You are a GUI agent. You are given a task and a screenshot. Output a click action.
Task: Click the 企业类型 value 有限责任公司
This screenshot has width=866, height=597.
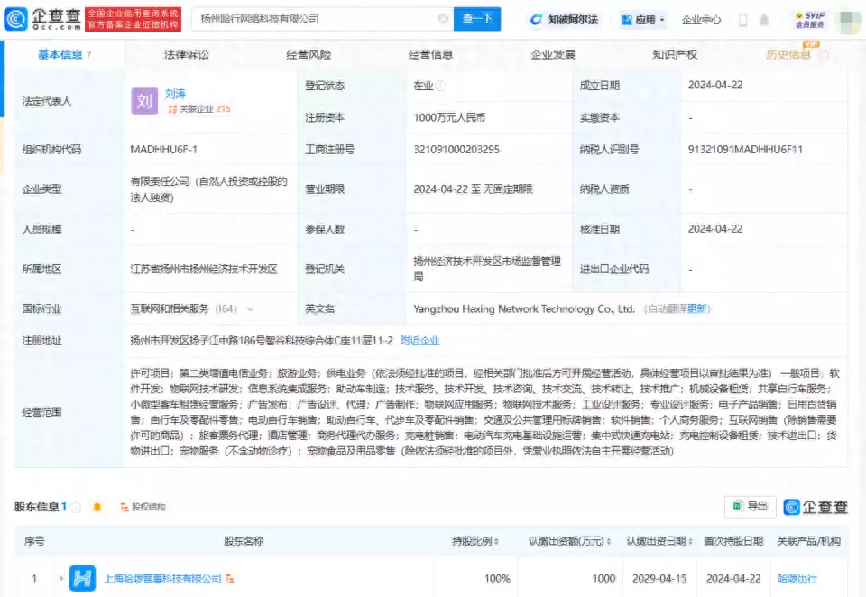208,188
